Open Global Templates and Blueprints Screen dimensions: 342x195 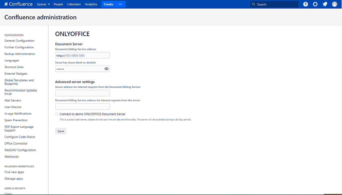point(19,82)
